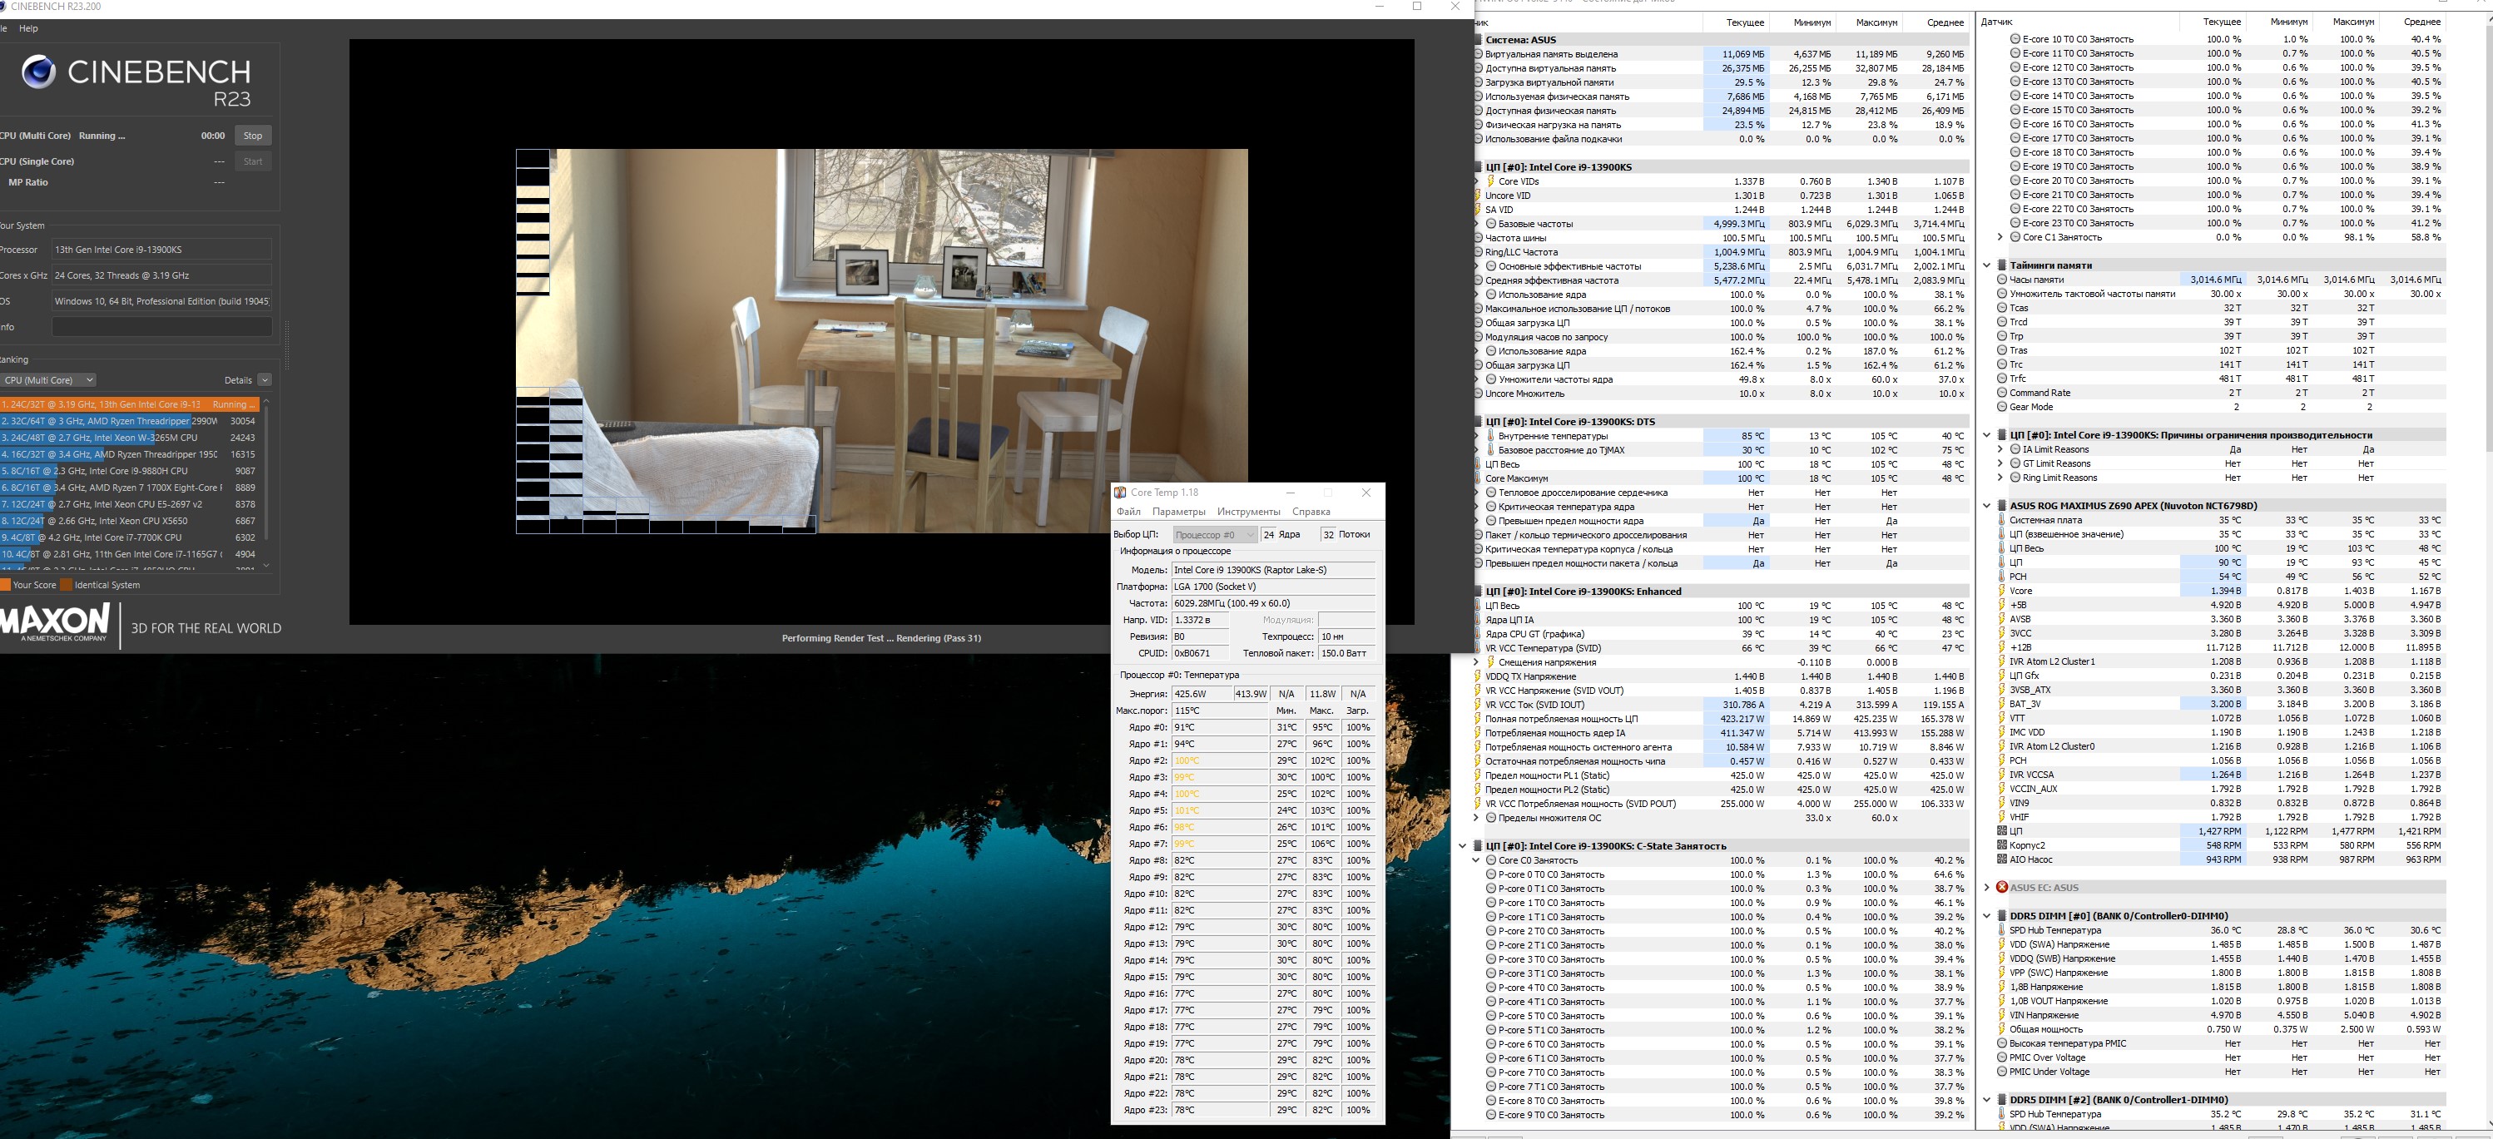Click the clock icon next to IA Limit Reasons
Screen dimensions: 2493x1139
point(2015,449)
